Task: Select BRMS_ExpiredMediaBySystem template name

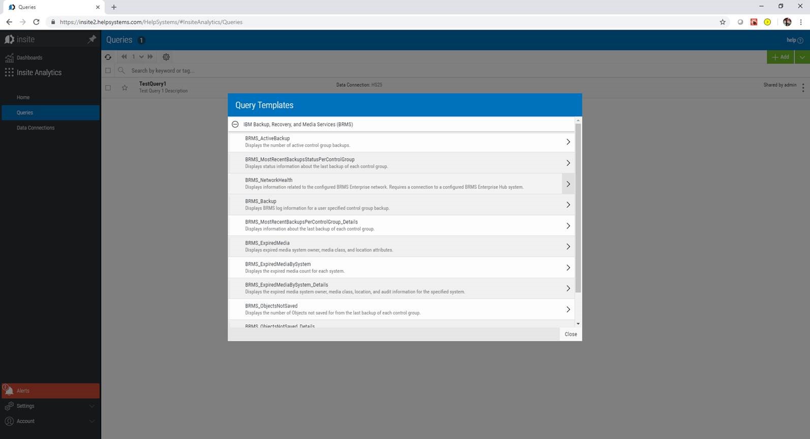Action: pyautogui.click(x=278, y=264)
